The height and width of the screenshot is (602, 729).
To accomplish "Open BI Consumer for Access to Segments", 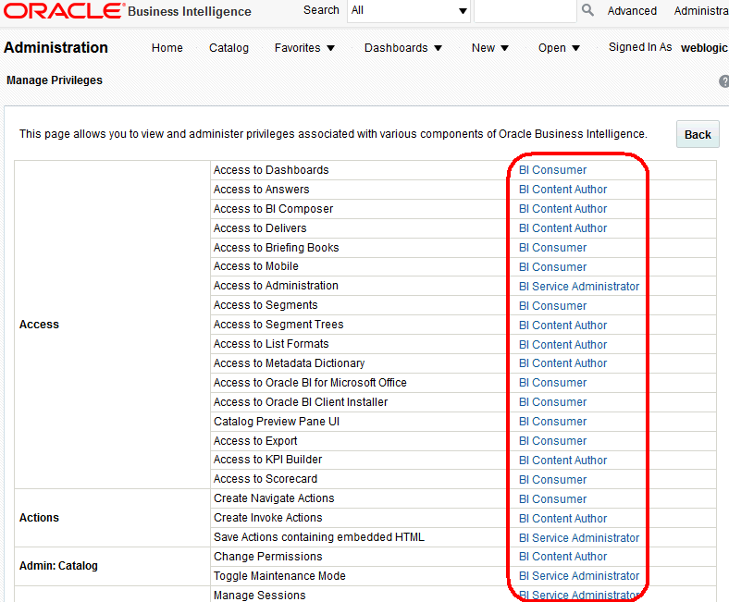I will pyautogui.click(x=552, y=306).
